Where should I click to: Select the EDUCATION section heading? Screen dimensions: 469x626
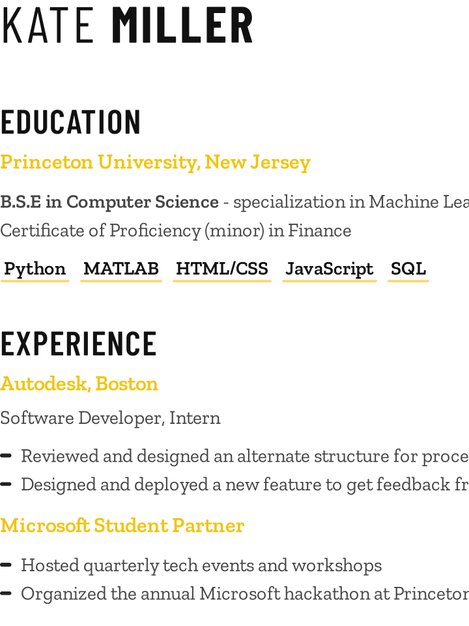click(x=70, y=122)
